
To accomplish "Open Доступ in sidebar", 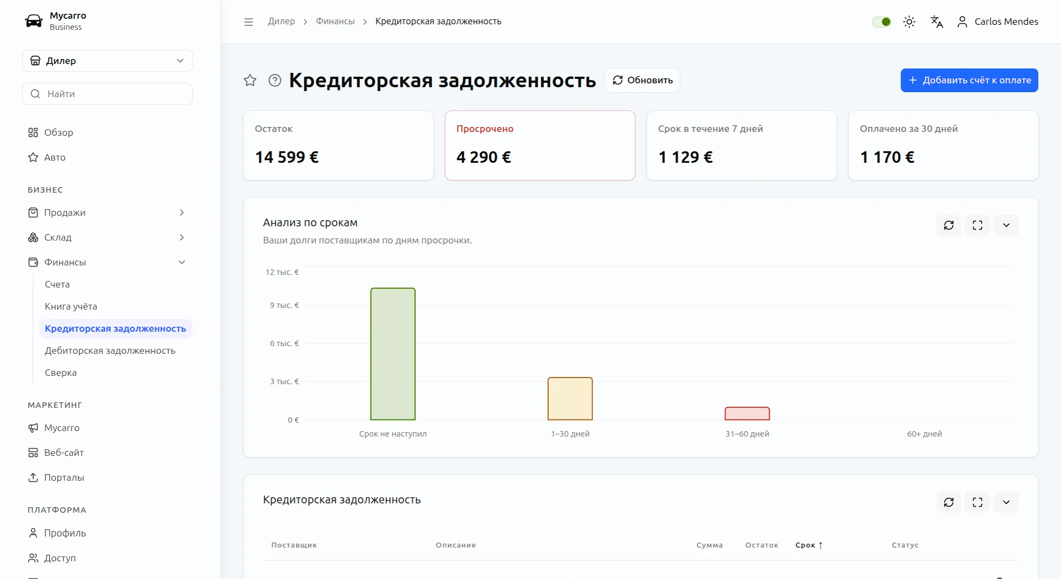I will tap(107, 558).
